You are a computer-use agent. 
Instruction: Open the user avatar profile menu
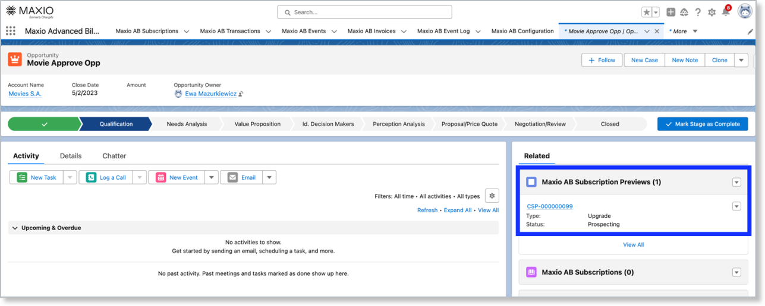(745, 11)
